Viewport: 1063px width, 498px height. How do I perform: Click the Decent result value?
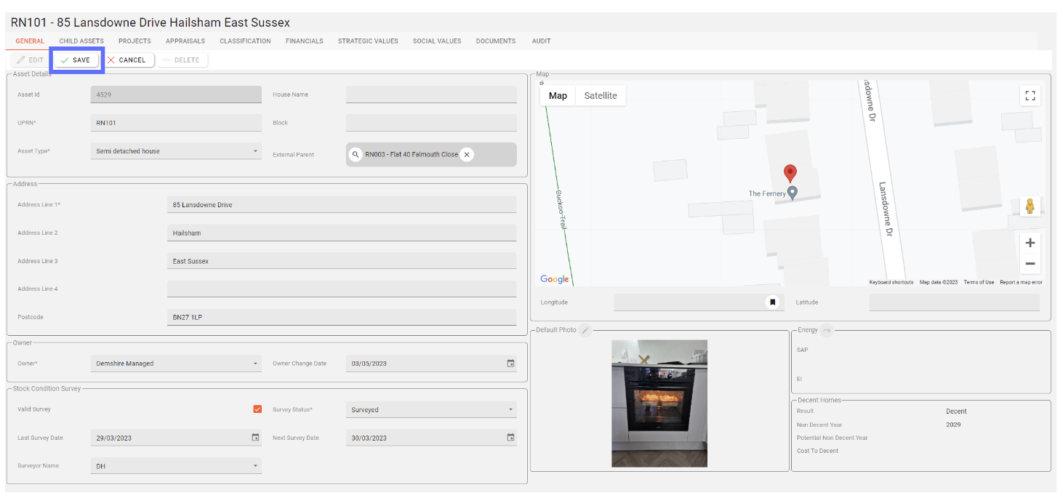(x=956, y=411)
